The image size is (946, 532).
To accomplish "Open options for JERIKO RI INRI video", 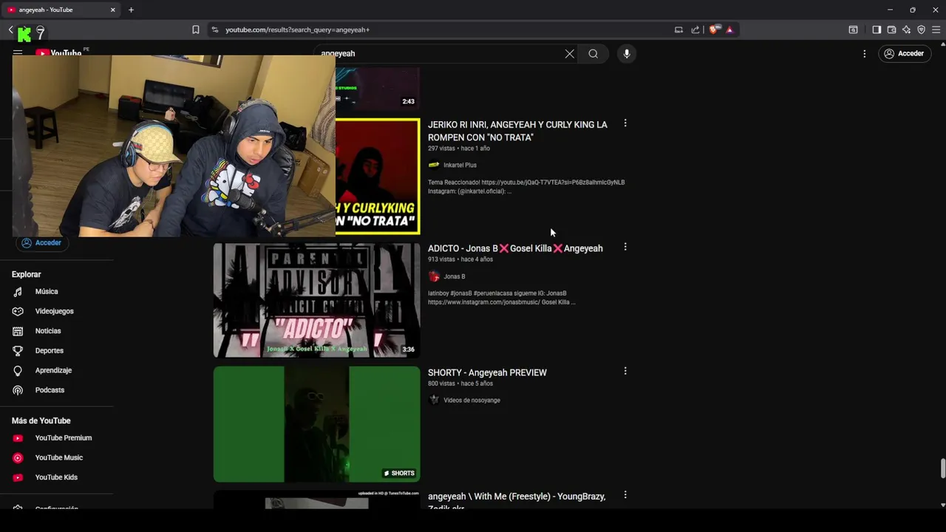I will 625,123.
